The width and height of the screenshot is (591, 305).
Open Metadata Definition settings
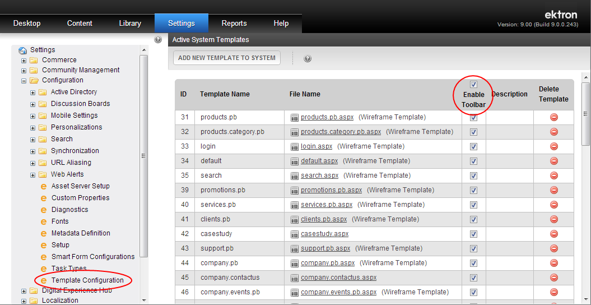81,233
